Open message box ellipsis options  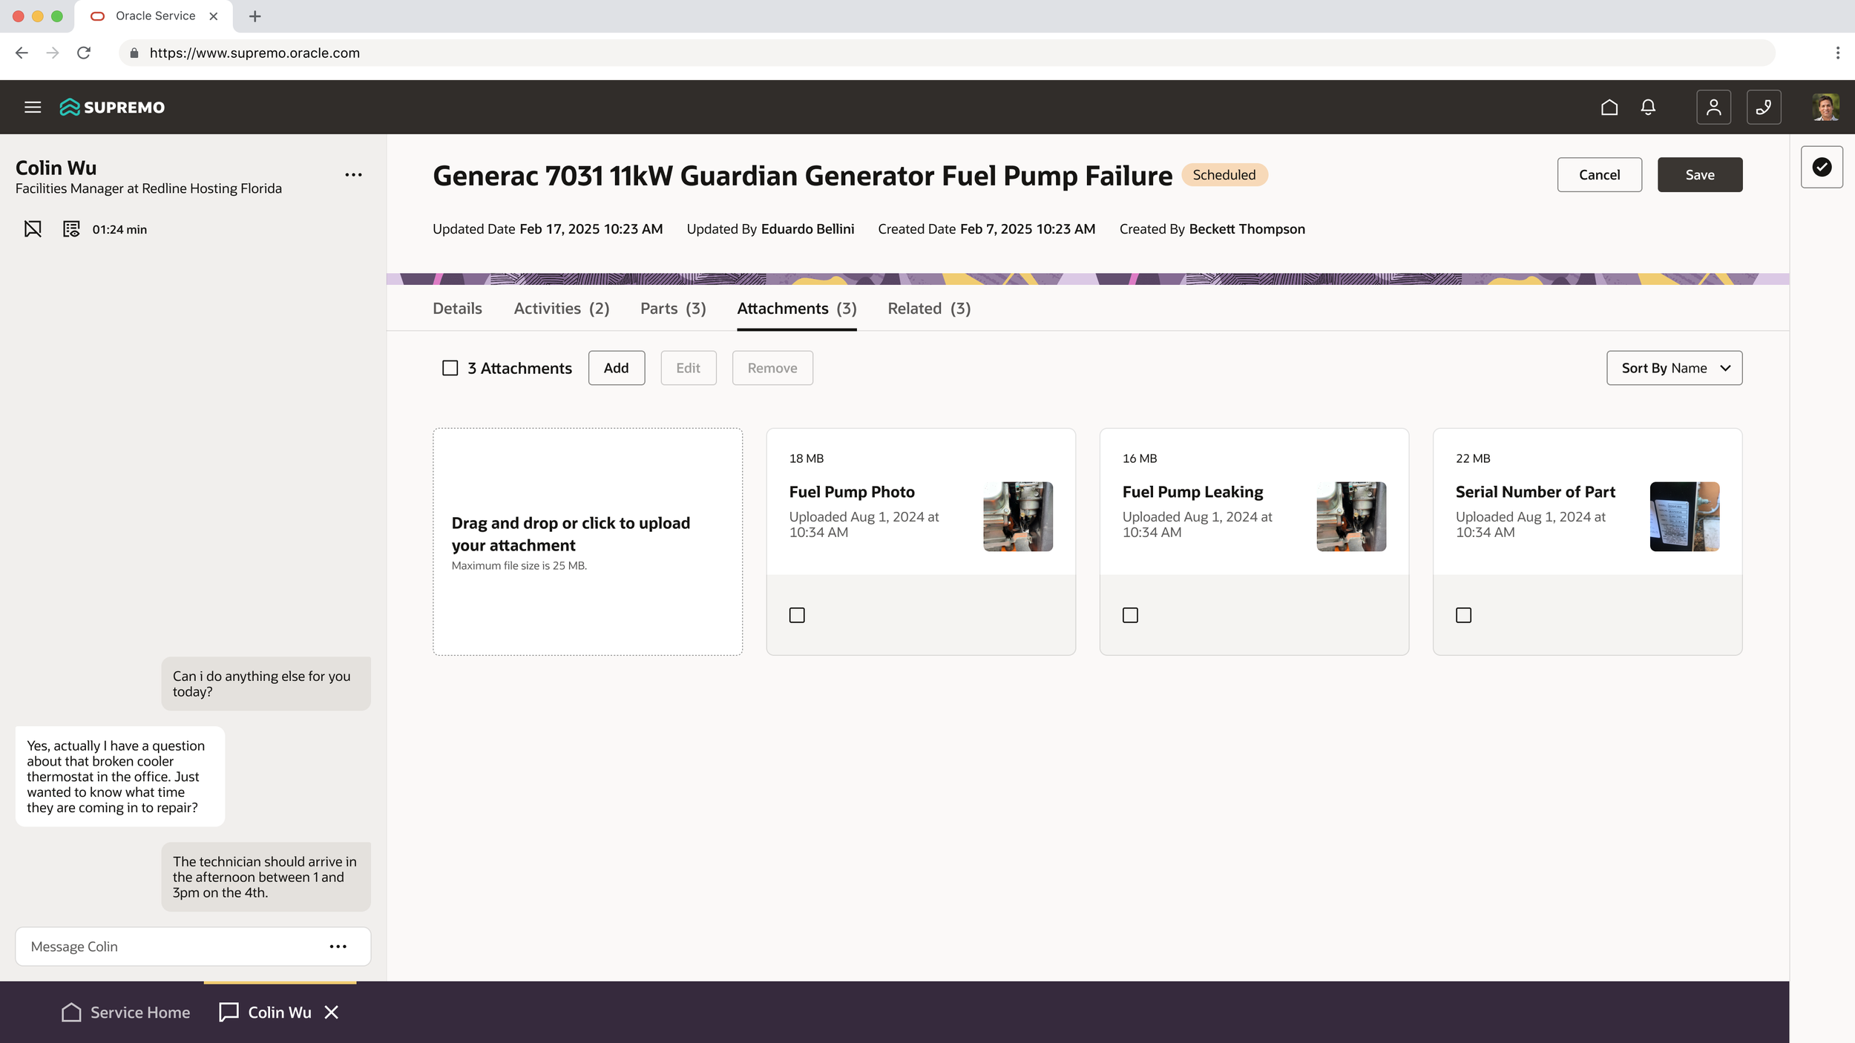pyautogui.click(x=338, y=947)
